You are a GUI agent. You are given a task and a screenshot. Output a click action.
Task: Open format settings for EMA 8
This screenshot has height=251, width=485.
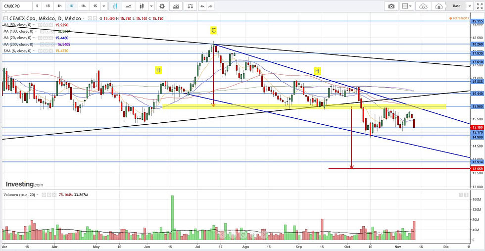[46, 51]
